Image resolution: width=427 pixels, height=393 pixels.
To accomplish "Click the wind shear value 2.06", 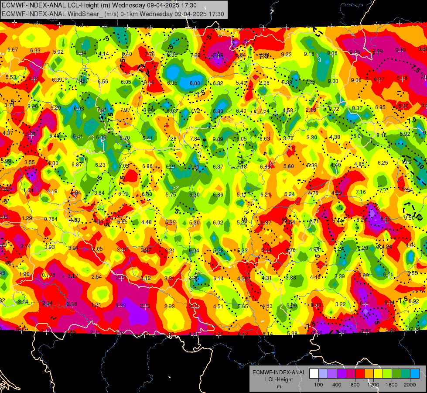I will pyautogui.click(x=264, y=83).
